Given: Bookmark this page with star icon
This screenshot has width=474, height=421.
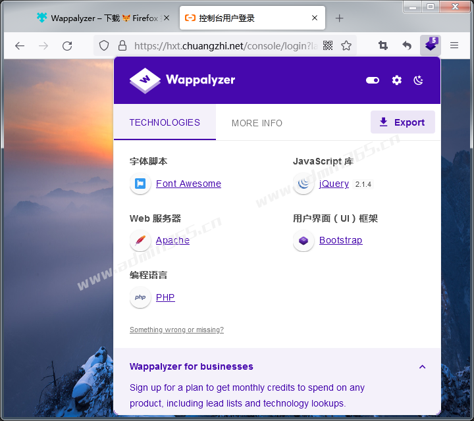Looking at the screenshot, I should pos(346,45).
